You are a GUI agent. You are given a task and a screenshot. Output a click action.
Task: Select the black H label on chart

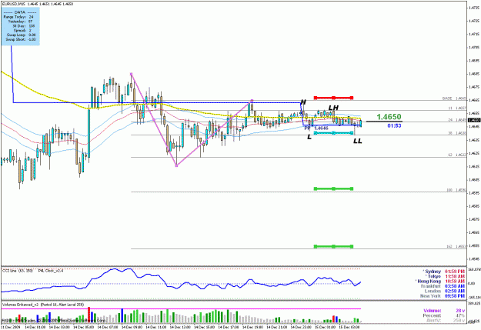(303, 102)
